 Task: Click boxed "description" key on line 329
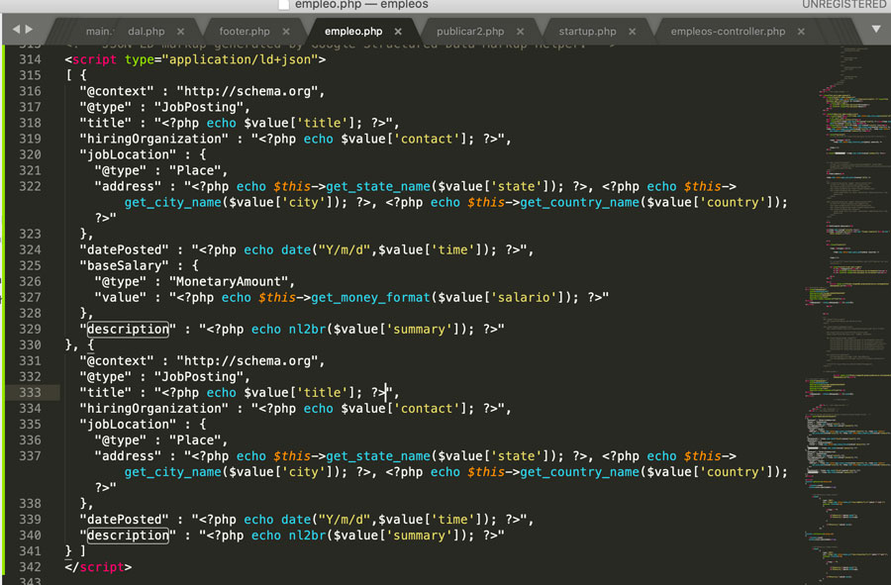pyautogui.click(x=128, y=330)
